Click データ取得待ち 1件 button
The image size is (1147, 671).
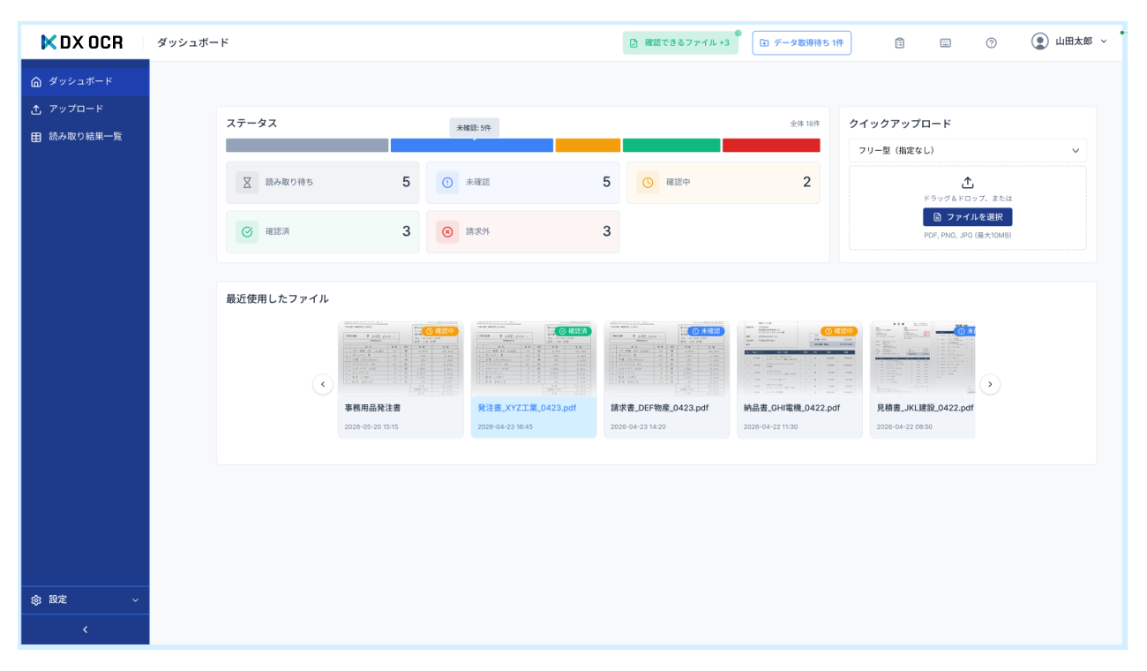click(802, 42)
